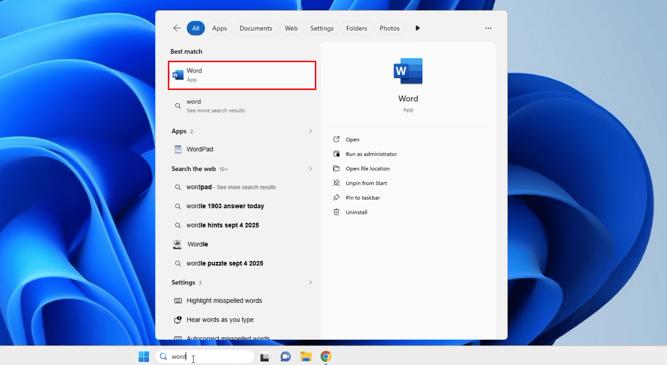Switch to the Documents filter tab
667x365 pixels.
pos(256,28)
